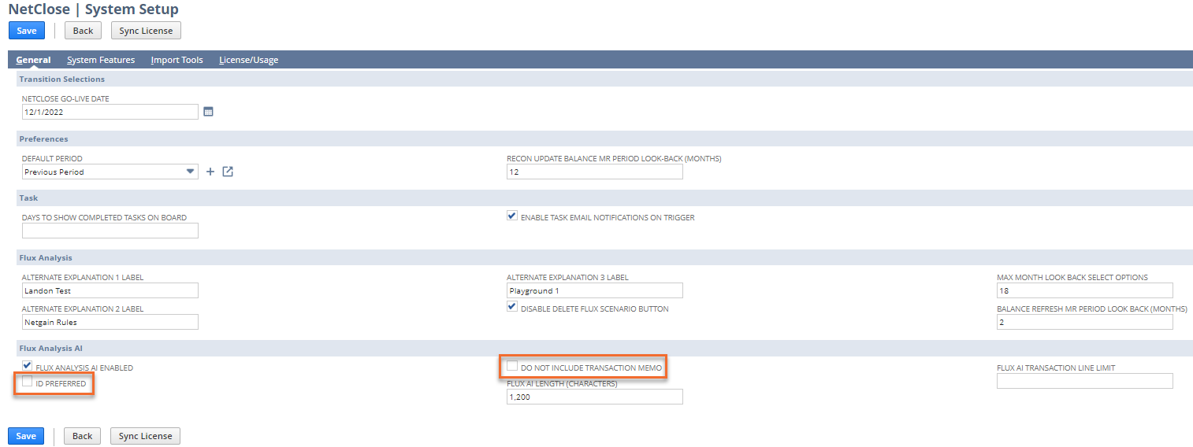The width and height of the screenshot is (1193, 447).
Task: Select the Flux AI Transaction Line Limit field
Action: (x=1084, y=381)
